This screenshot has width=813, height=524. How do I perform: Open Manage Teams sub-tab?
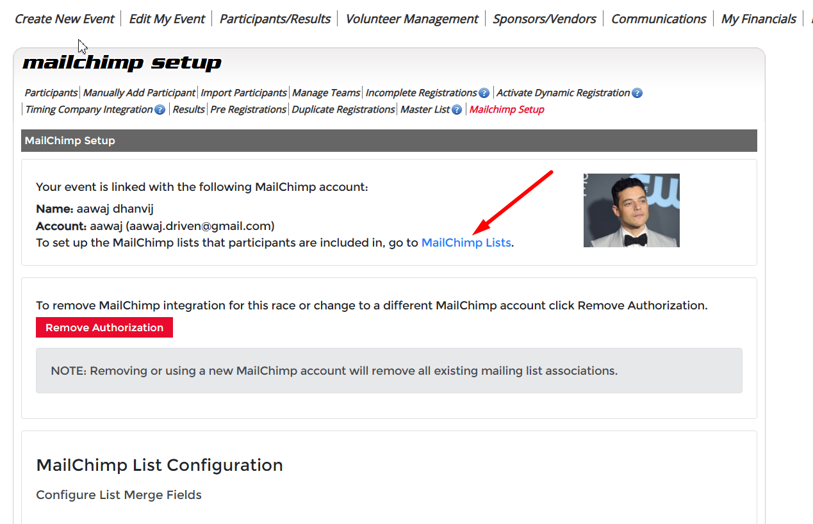pos(326,93)
